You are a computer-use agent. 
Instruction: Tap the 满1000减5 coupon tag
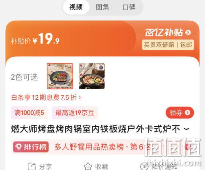click(29, 113)
